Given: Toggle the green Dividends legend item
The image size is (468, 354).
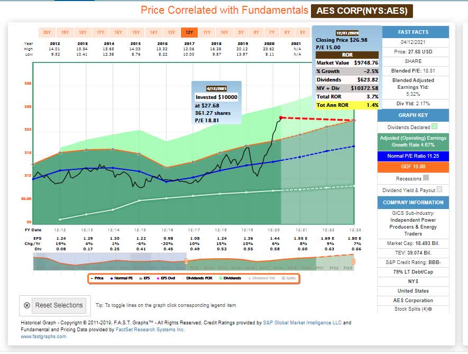Looking at the screenshot, I should point(230,278).
